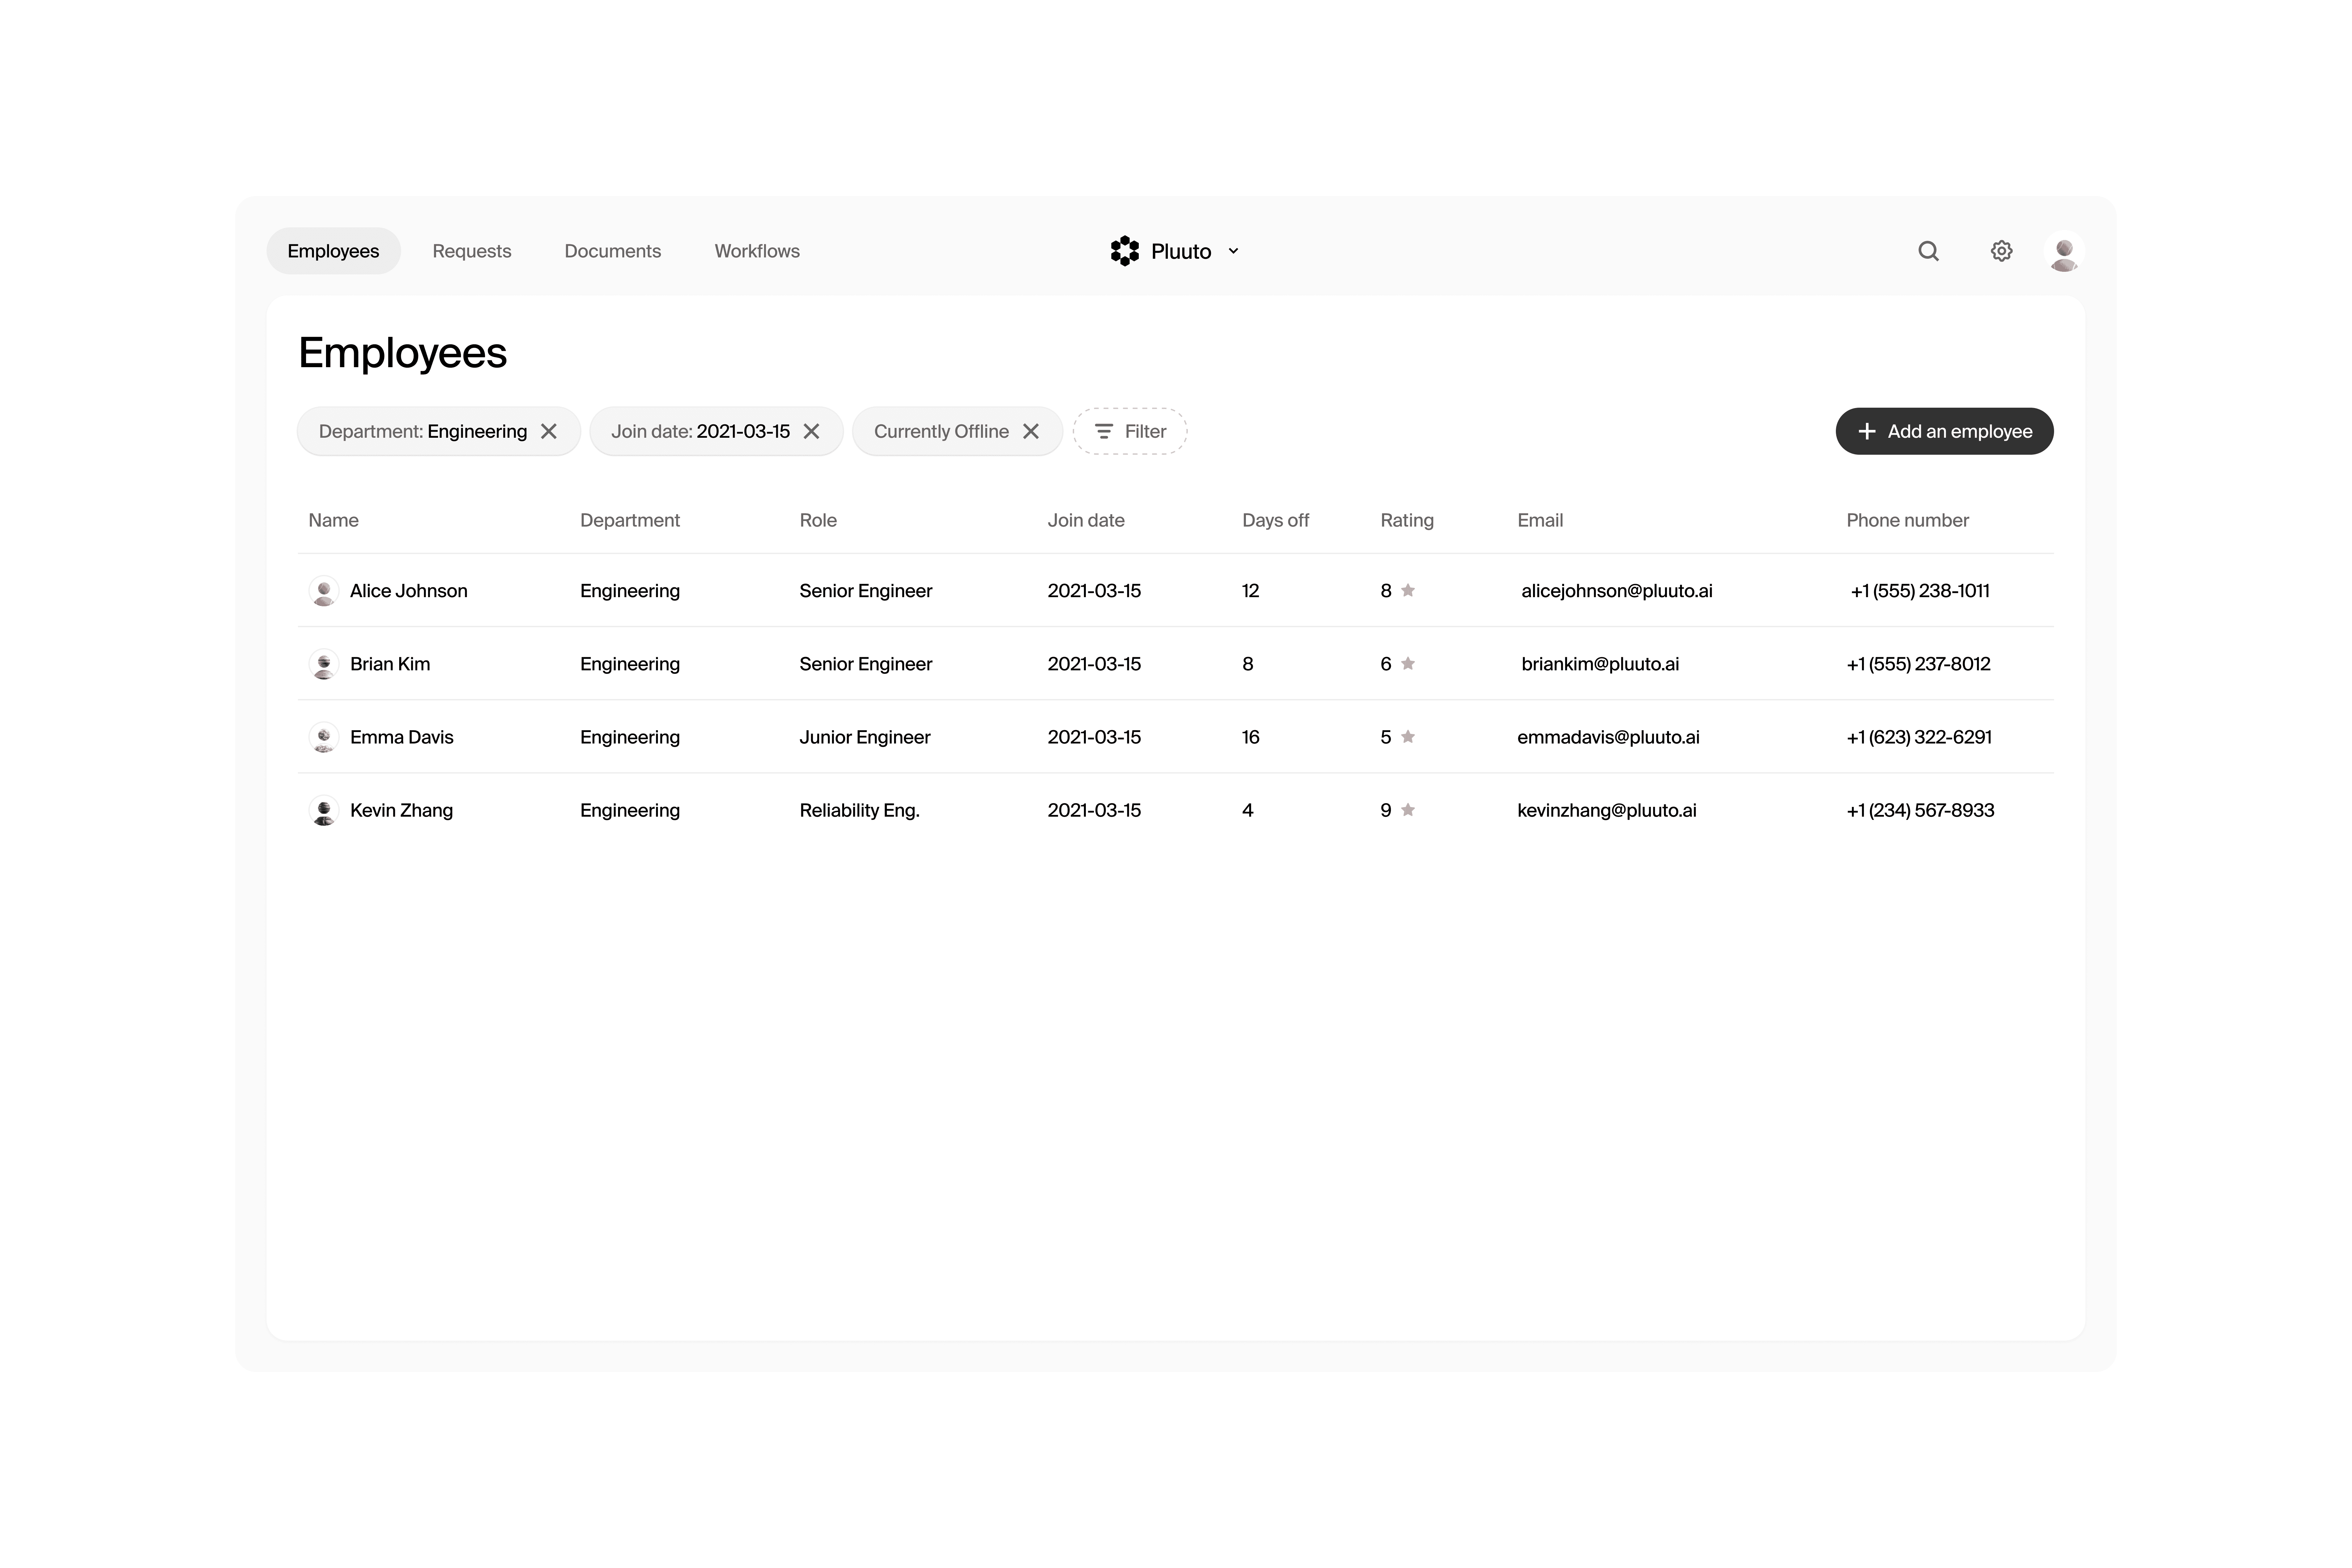Open settings via gear icon

(2001, 251)
